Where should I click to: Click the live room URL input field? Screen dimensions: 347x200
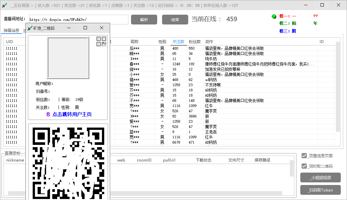78,20
